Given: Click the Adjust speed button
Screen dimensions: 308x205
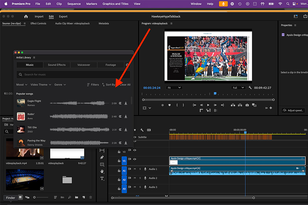Looking at the screenshot, I should tap(293, 110).
